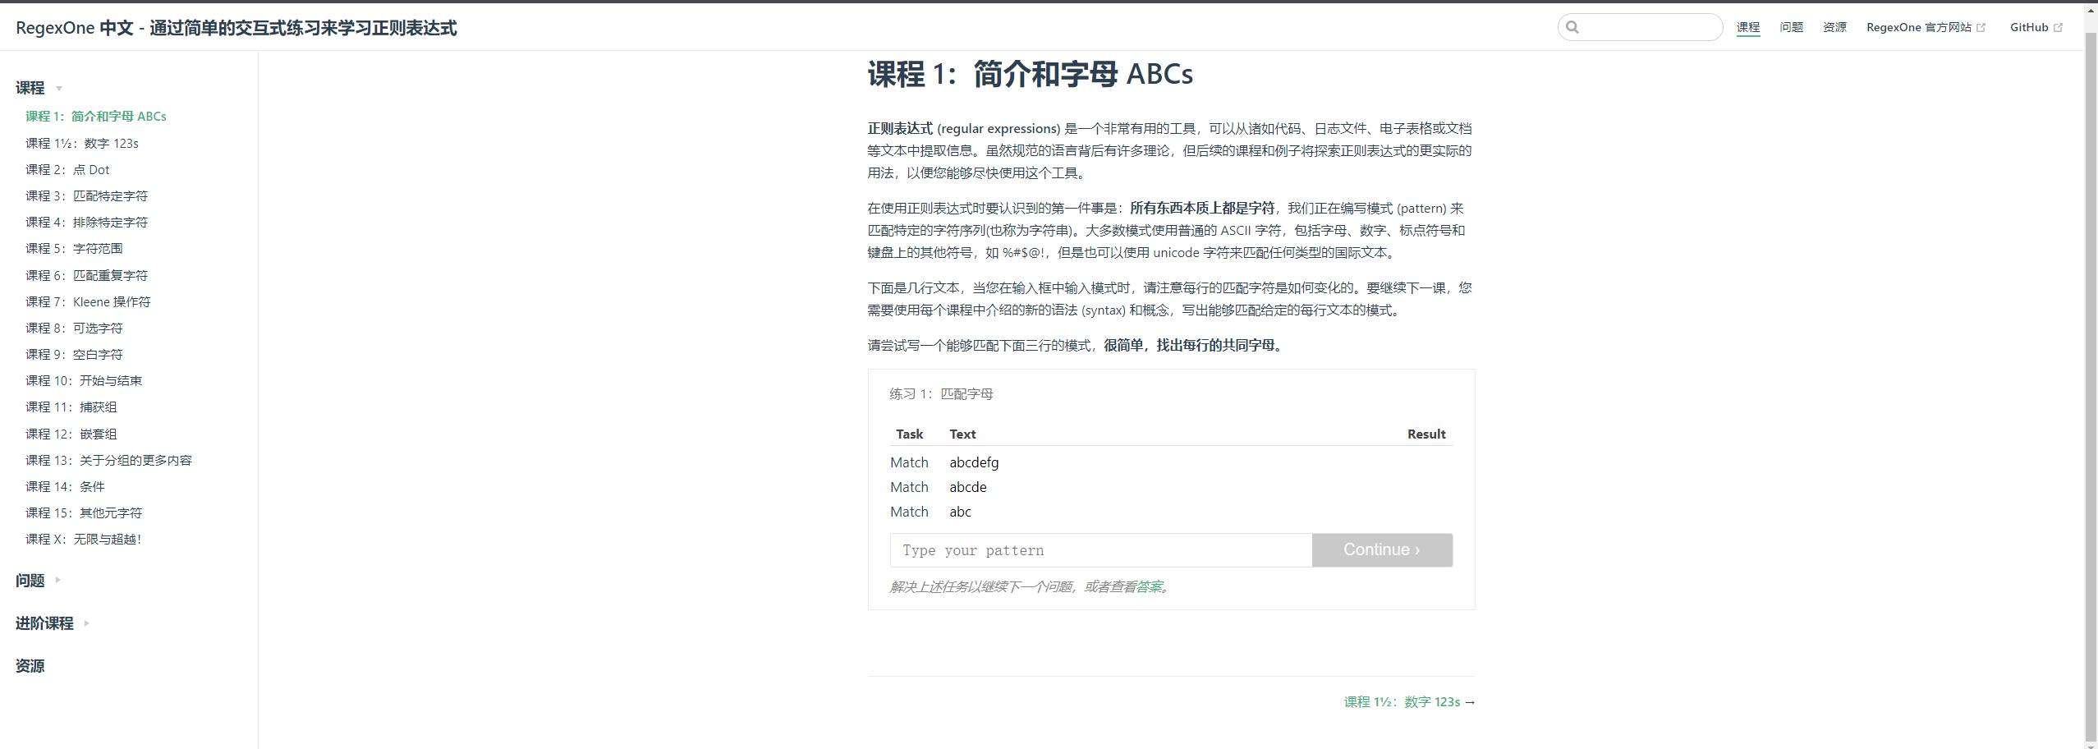Screen dimensions: 2098x749
Task: Click the external link icon beside RegexOne 官方网站
Action: (1982, 26)
